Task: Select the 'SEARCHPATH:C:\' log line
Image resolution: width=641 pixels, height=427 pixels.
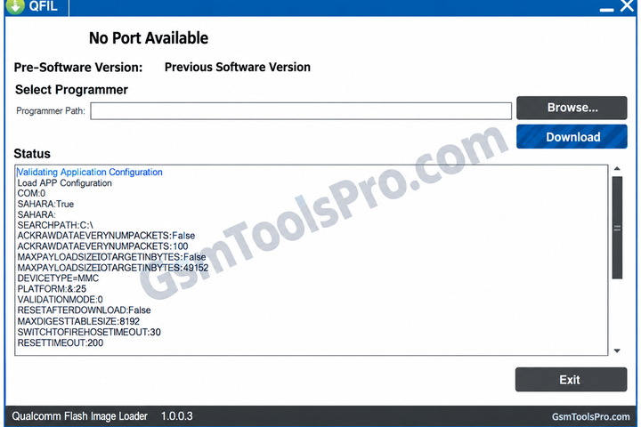Action: click(55, 225)
